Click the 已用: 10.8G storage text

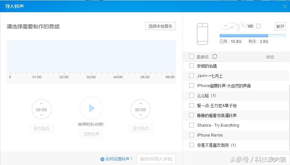pyautogui.click(x=231, y=41)
